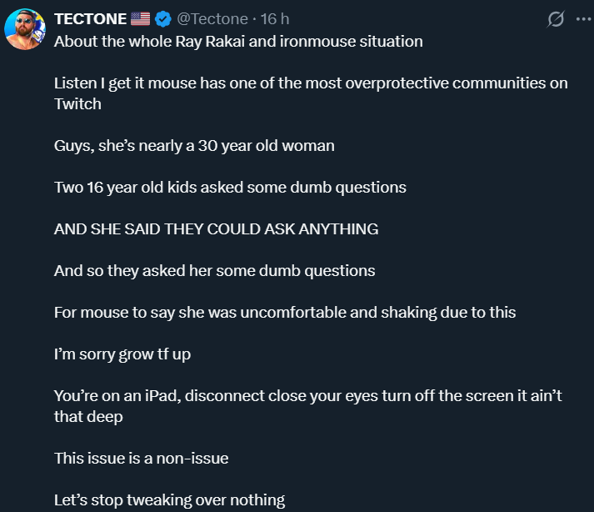This screenshot has width=594, height=512.
Task: Click the 'overprotective communities' sentence
Action: pos(300,83)
